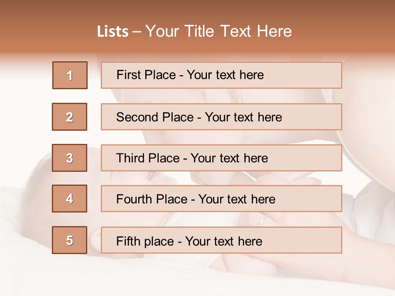Viewport: 395px width, 296px height.
Task: Click the Second Place text bar
Action: (x=221, y=117)
